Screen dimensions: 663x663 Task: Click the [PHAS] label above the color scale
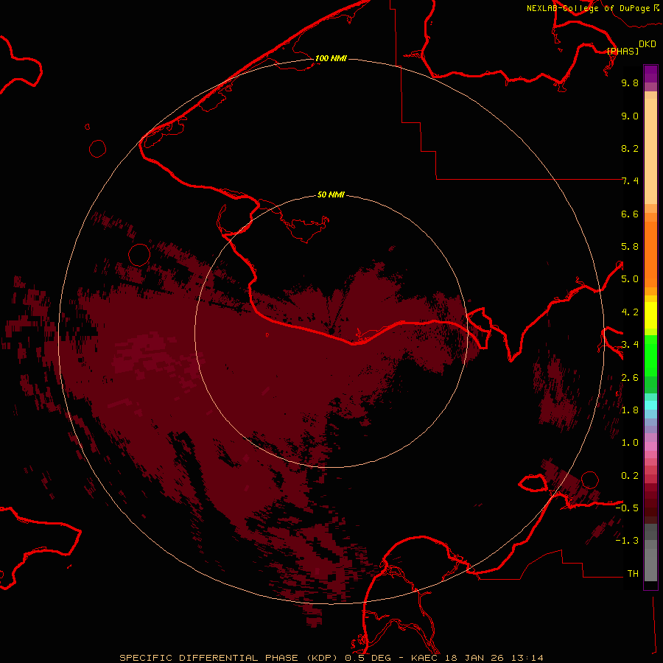click(622, 51)
